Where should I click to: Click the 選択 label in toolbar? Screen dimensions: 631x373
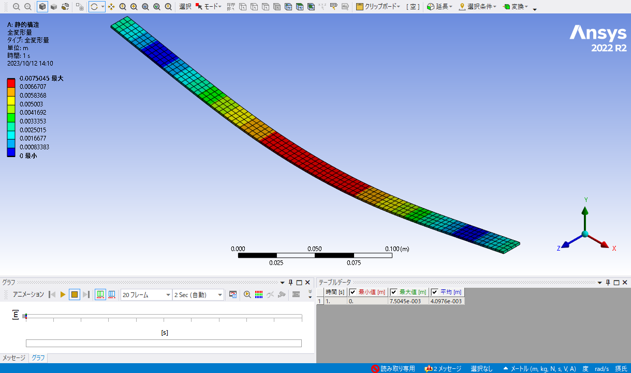click(185, 7)
